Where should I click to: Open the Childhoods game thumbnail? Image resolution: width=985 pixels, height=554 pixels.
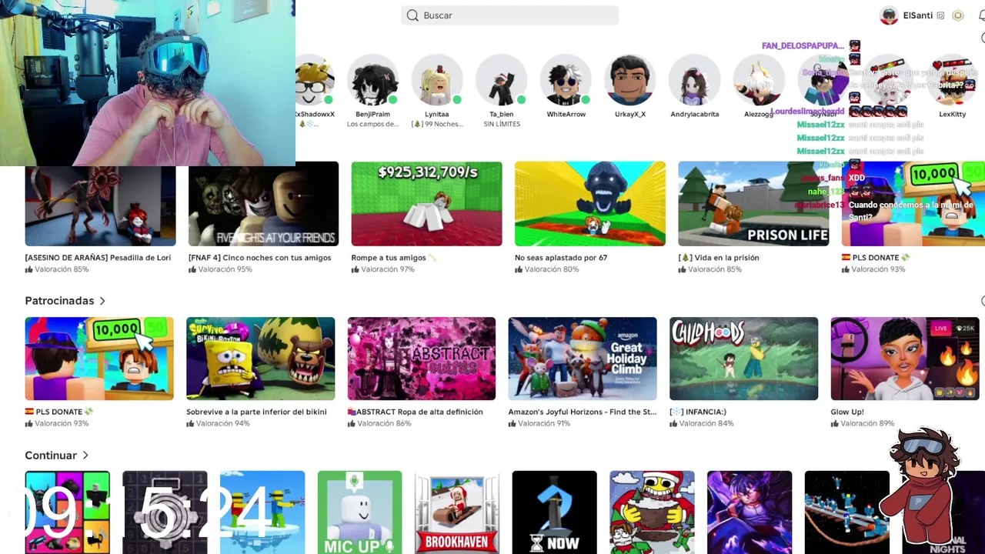pyautogui.click(x=743, y=359)
